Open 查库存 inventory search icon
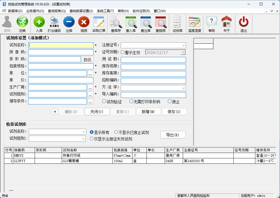280x198 pixels. point(116,22)
